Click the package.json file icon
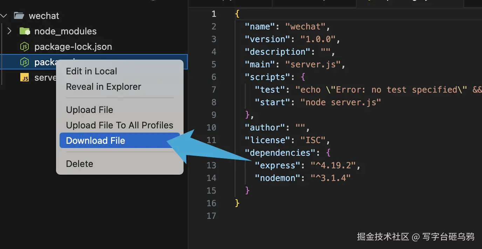This screenshot has height=249, width=482. 25,62
